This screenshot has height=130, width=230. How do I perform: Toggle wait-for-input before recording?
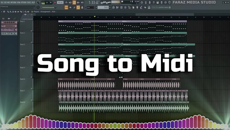pyautogui.click(x=70, y=2)
